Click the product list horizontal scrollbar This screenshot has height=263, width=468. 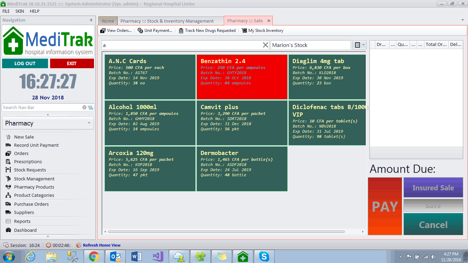226,232
